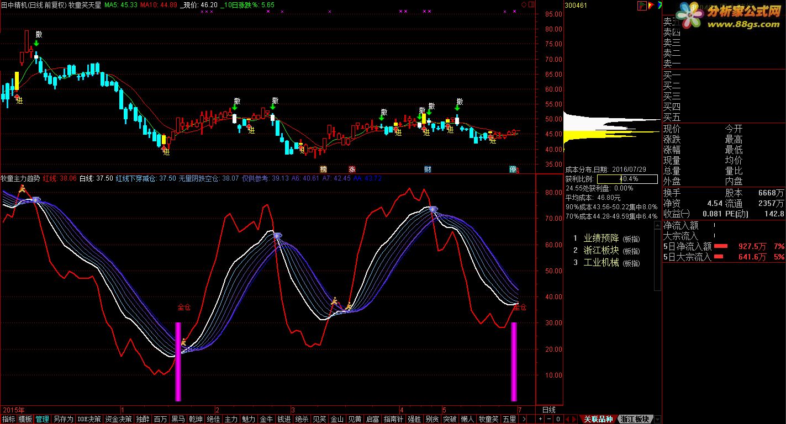Select the 主力 indicator tab
Image resolution: width=786 pixels, height=424 pixels.
click(231, 419)
